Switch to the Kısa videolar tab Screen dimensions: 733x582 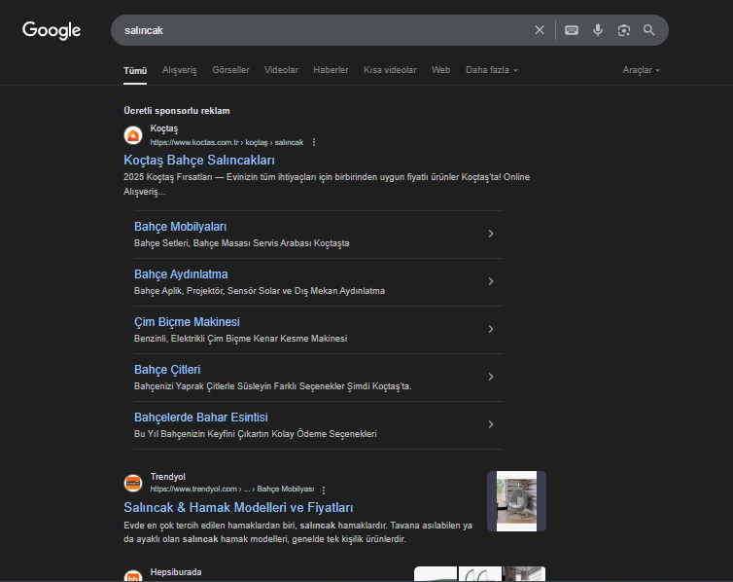(390, 70)
